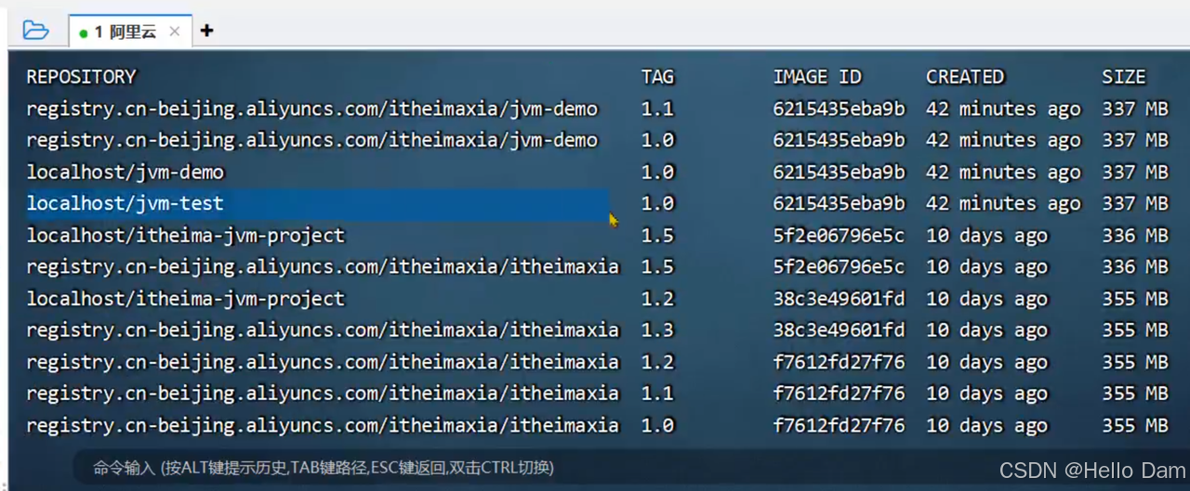Click the CREATED column header

[x=965, y=77]
